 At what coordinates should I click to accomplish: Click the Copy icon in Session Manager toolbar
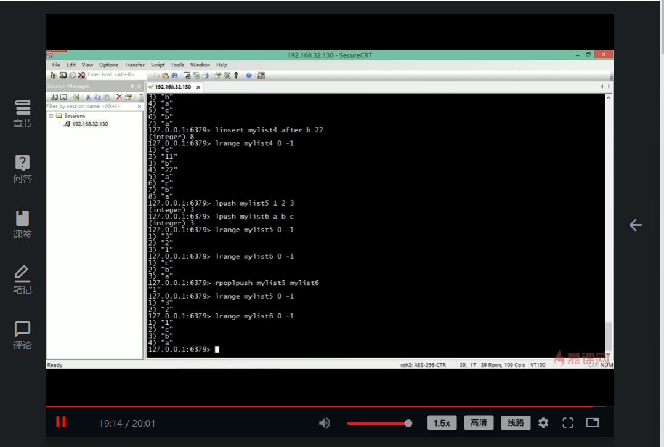click(97, 97)
